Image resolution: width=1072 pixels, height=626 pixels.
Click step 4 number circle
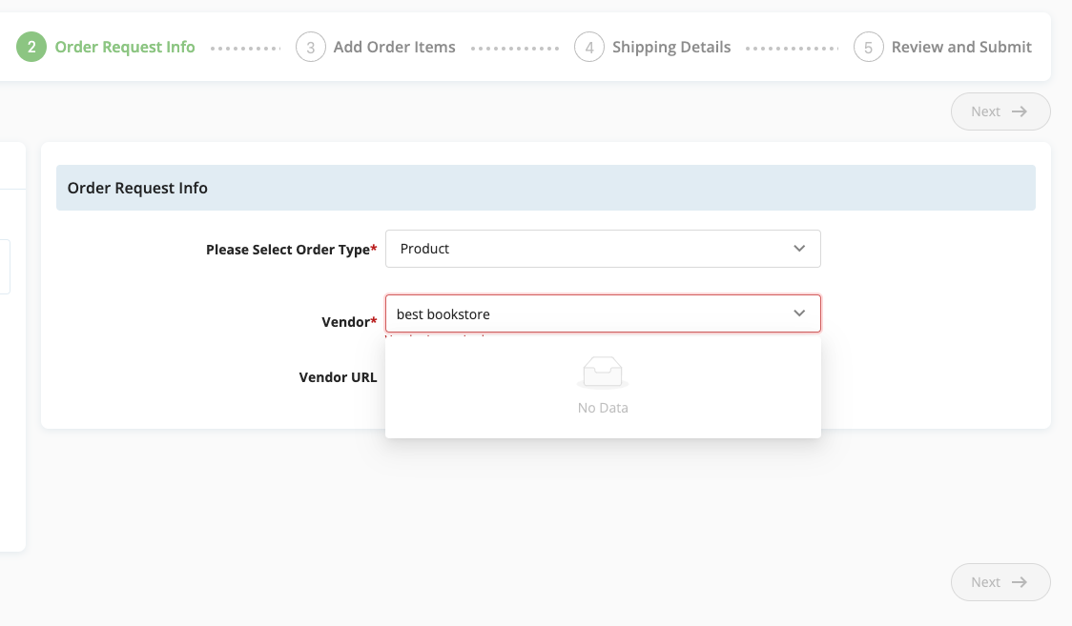click(x=589, y=47)
